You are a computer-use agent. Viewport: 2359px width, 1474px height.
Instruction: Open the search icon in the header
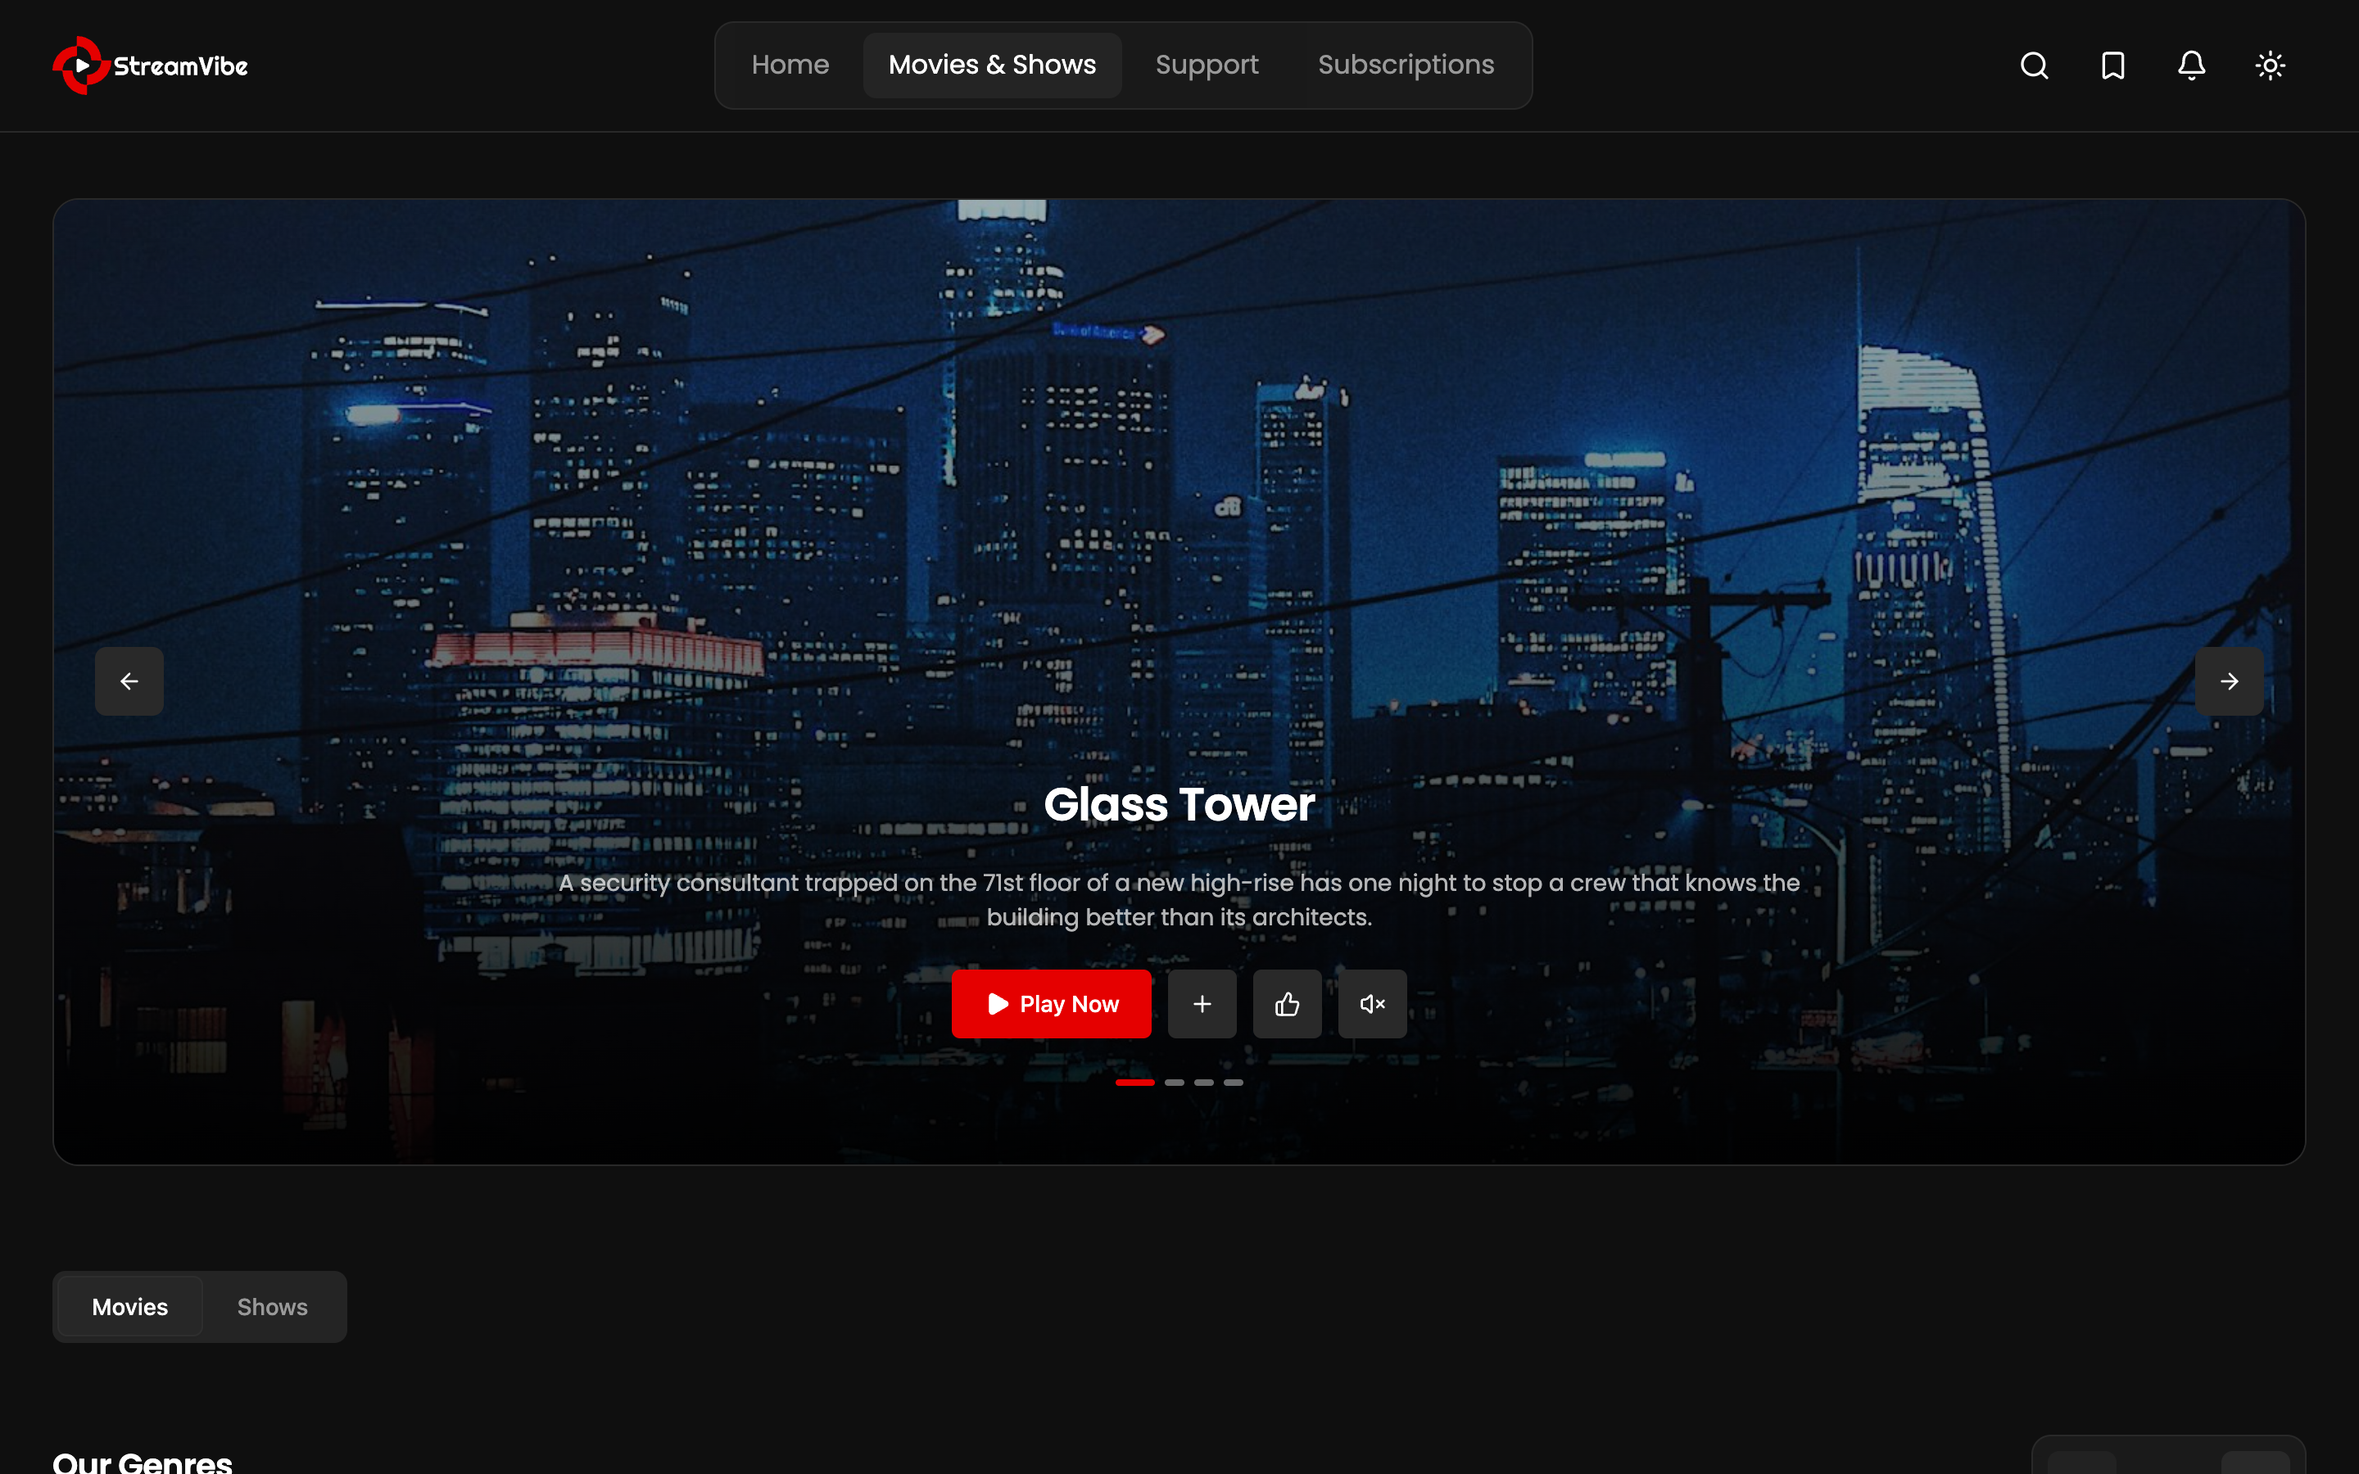click(x=2035, y=66)
